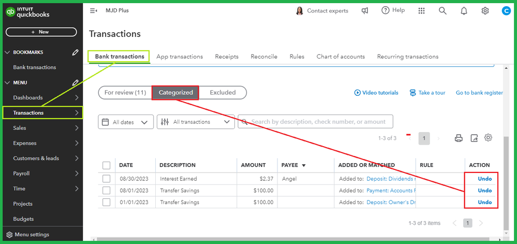Export the transaction list
Image resolution: width=517 pixels, height=244 pixels.
coord(474,138)
